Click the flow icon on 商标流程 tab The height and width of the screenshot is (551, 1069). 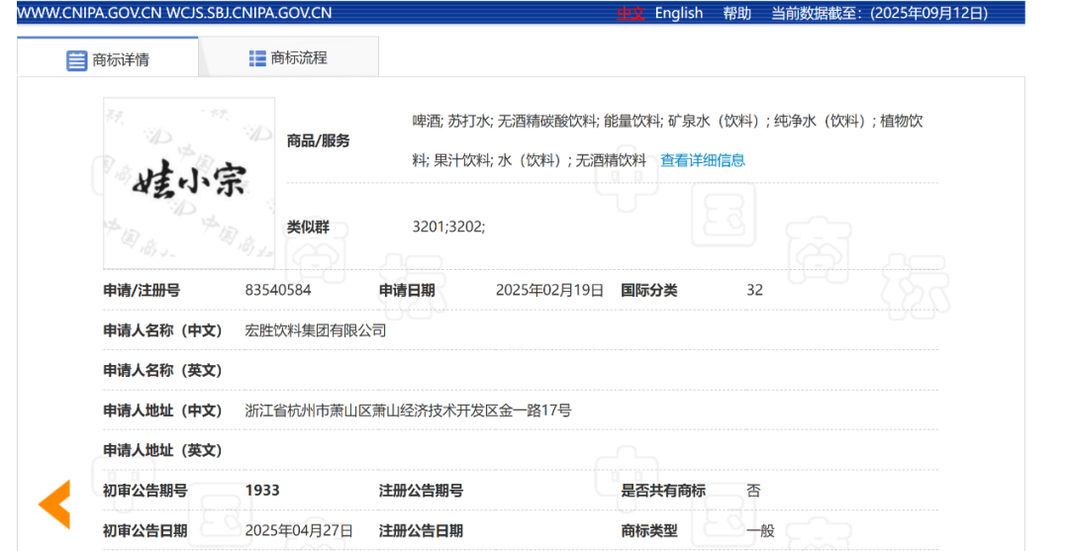pyautogui.click(x=257, y=58)
